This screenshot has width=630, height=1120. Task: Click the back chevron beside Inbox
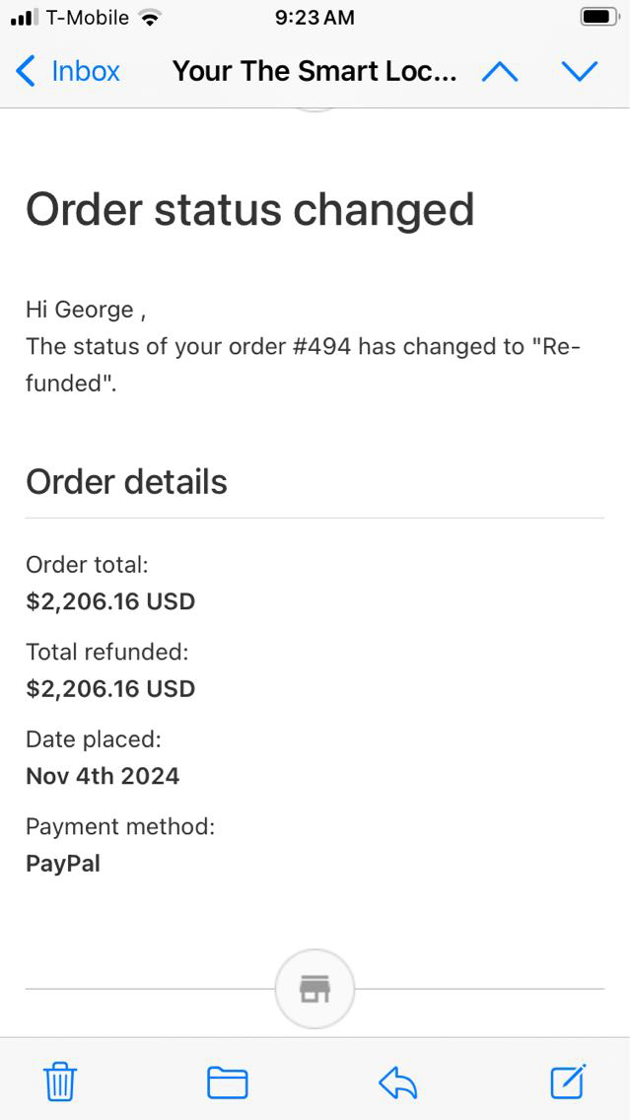point(27,71)
